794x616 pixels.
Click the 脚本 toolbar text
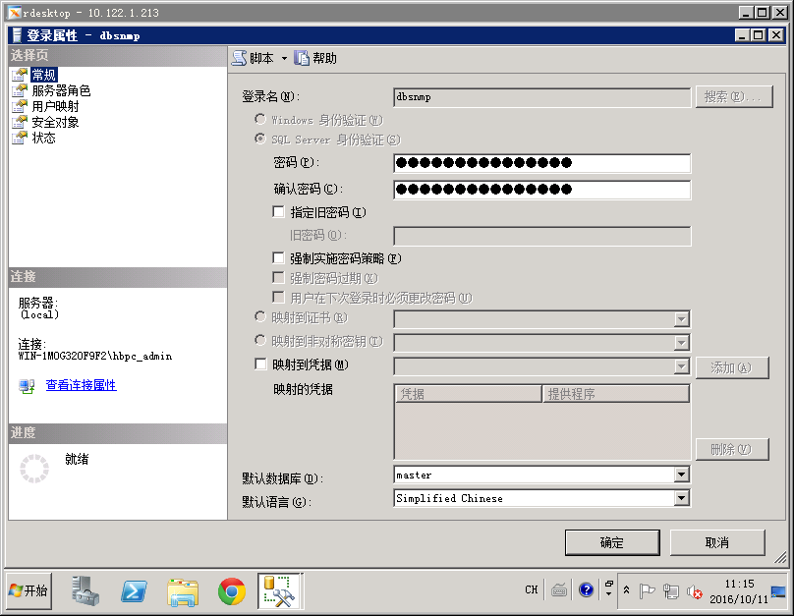coord(261,58)
